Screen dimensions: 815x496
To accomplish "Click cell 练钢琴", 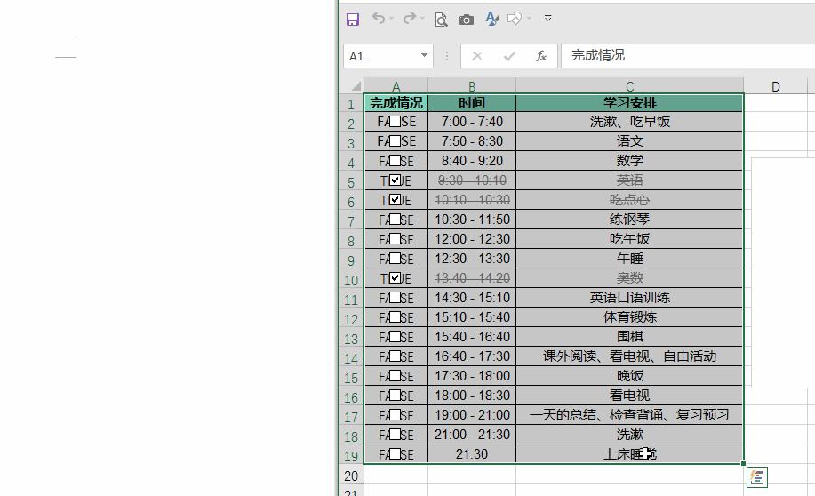I will click(629, 220).
